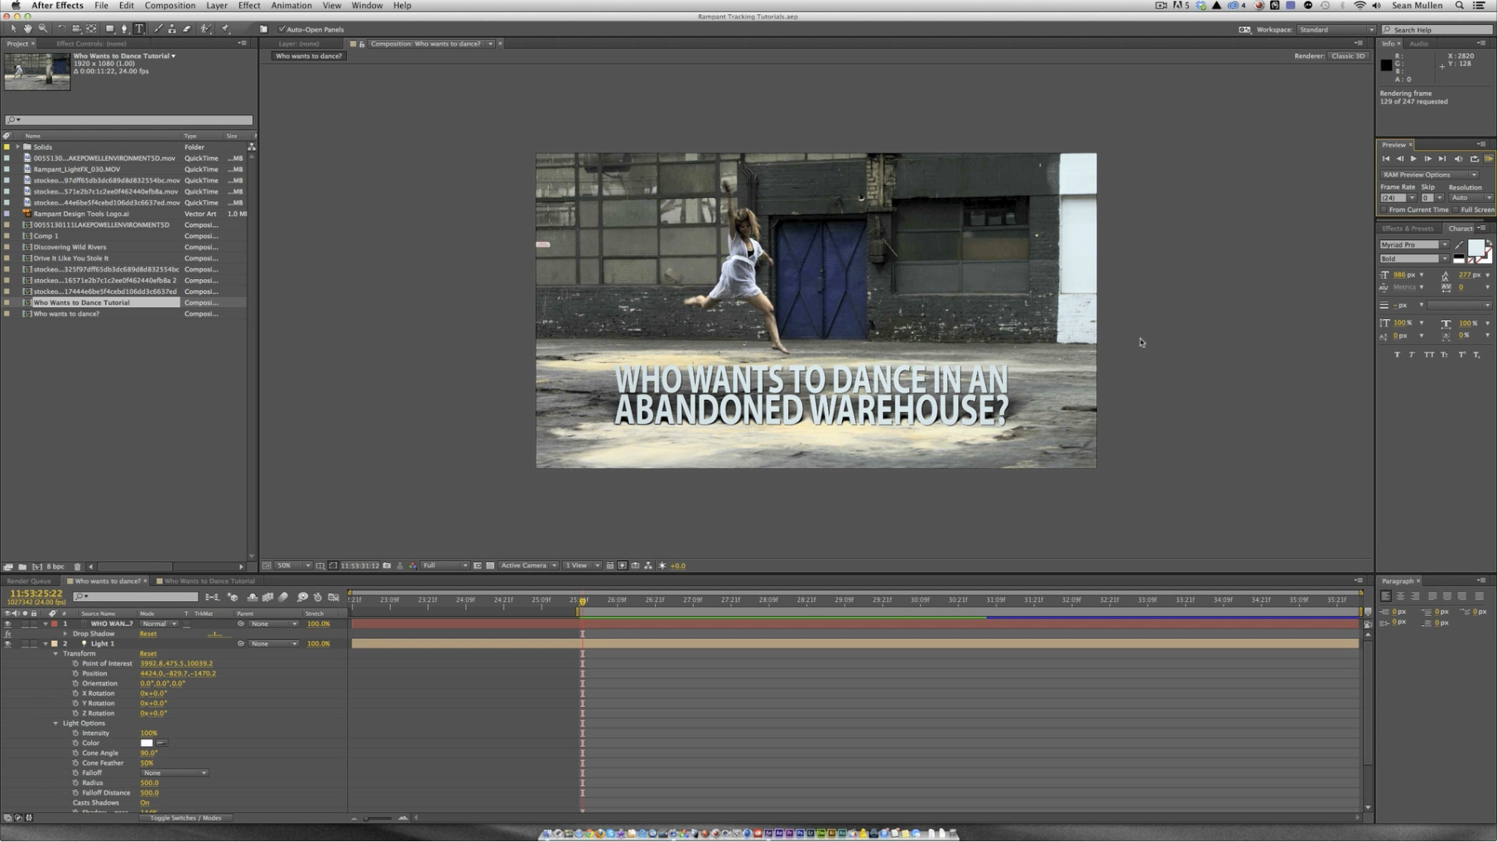
Task: Select the Unified Camera tool
Action: (76, 29)
